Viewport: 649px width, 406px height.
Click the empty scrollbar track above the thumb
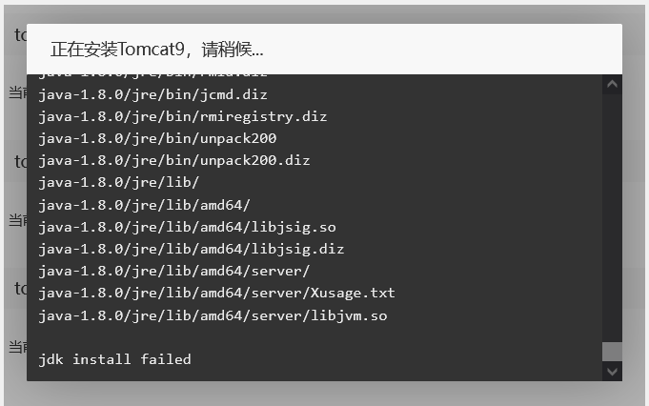(x=612, y=218)
